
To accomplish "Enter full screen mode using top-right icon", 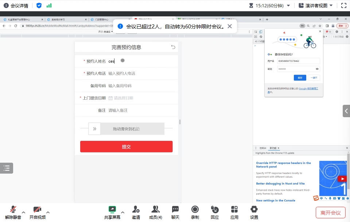I will pyautogui.click(x=343, y=5).
